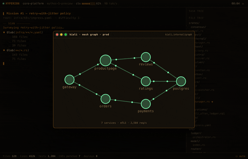Collapse the src/ folder
The width and height of the screenshot is (248, 159).
(192, 129)
